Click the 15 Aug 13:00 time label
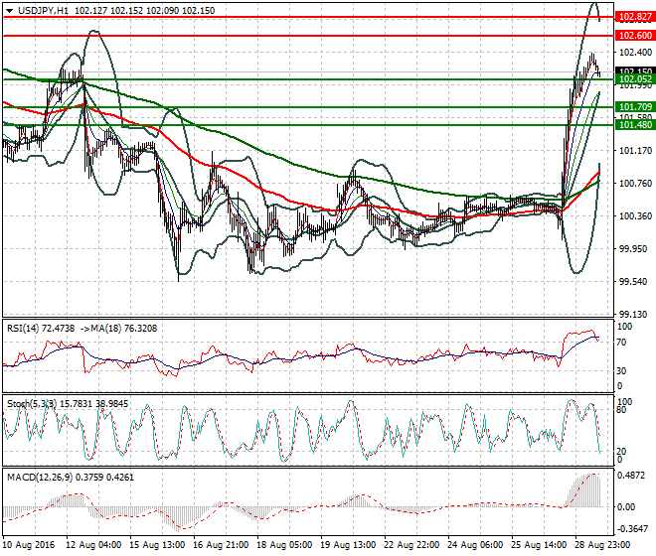The width and height of the screenshot is (656, 556). click(x=157, y=545)
